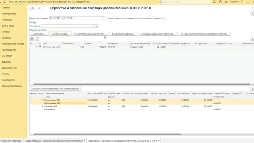Click Количество column header
Viewport: 254px width, 143px height.
tap(73, 44)
